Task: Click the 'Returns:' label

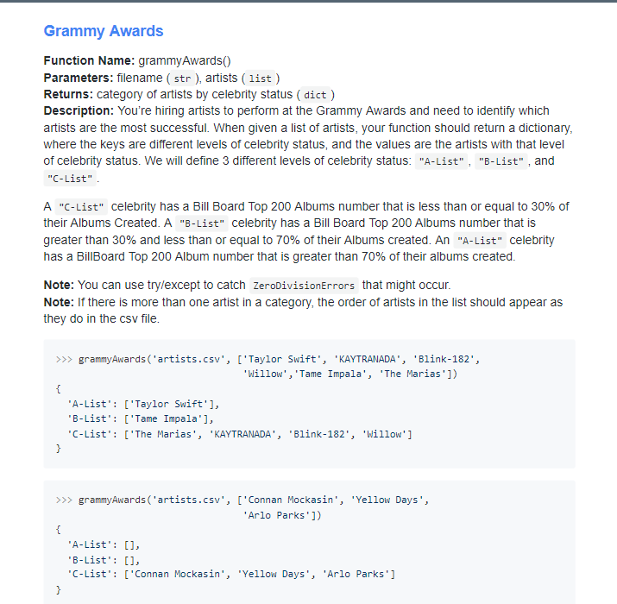Action: tap(68, 94)
